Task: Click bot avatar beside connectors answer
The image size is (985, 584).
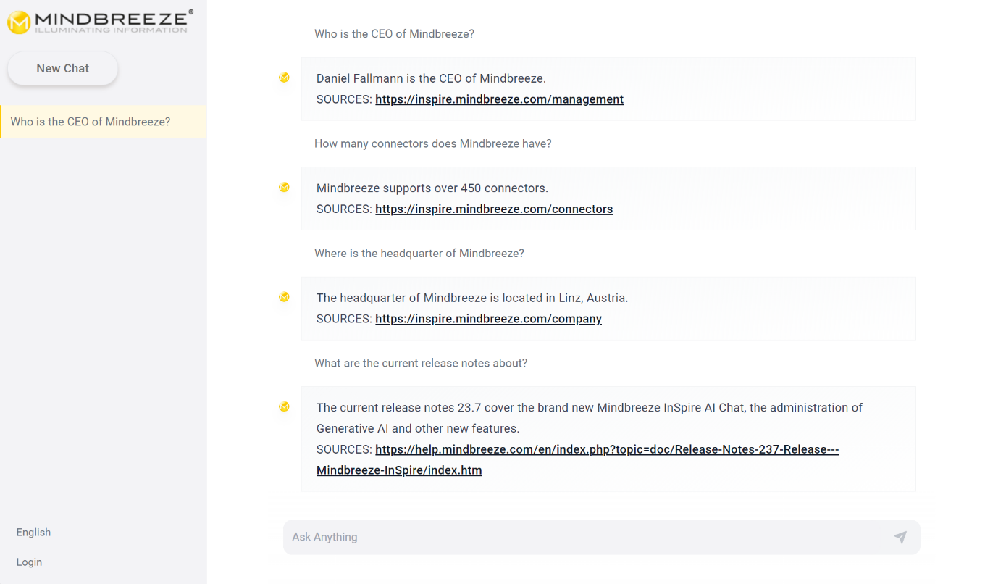Action: pyautogui.click(x=284, y=187)
